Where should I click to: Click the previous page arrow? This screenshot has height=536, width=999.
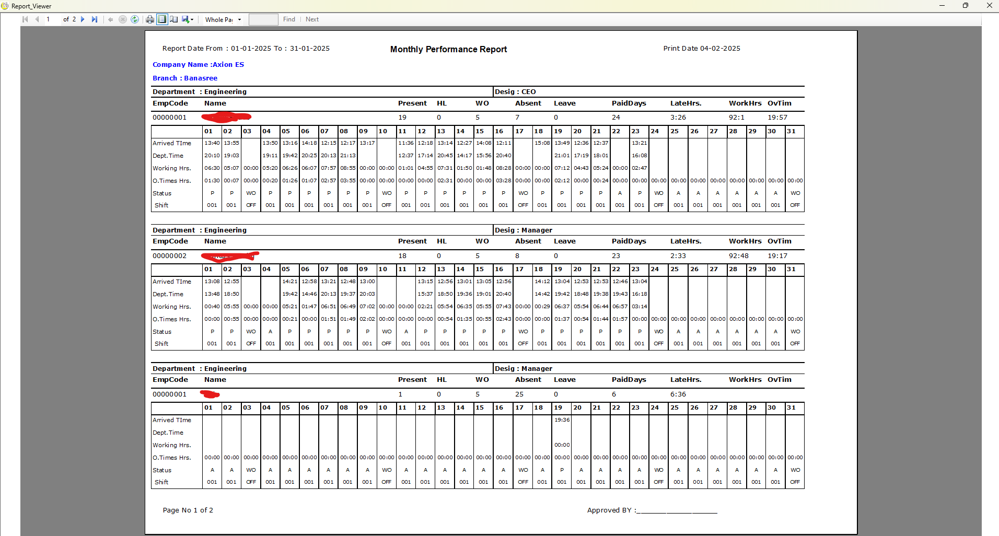[x=37, y=19]
